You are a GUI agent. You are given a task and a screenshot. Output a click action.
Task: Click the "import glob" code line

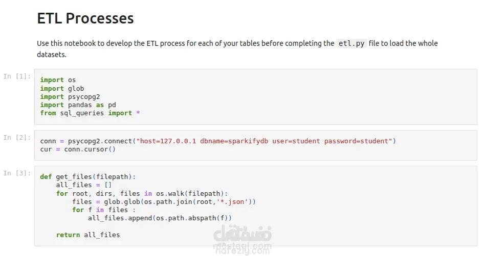click(62, 88)
